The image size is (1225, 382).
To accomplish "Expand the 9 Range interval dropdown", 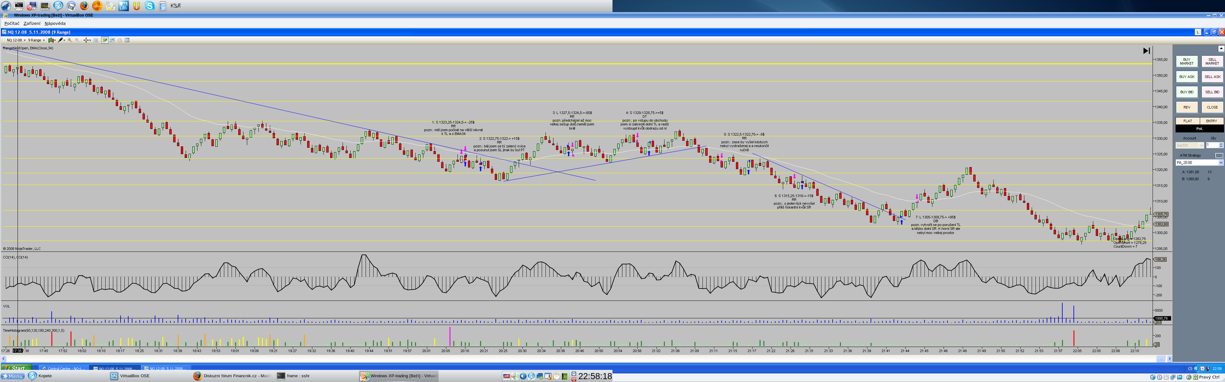I will [44, 40].
